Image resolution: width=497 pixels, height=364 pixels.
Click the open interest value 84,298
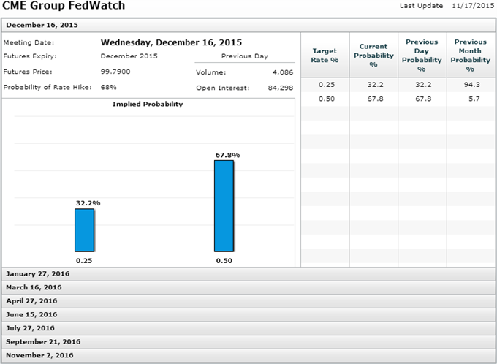pos(281,88)
